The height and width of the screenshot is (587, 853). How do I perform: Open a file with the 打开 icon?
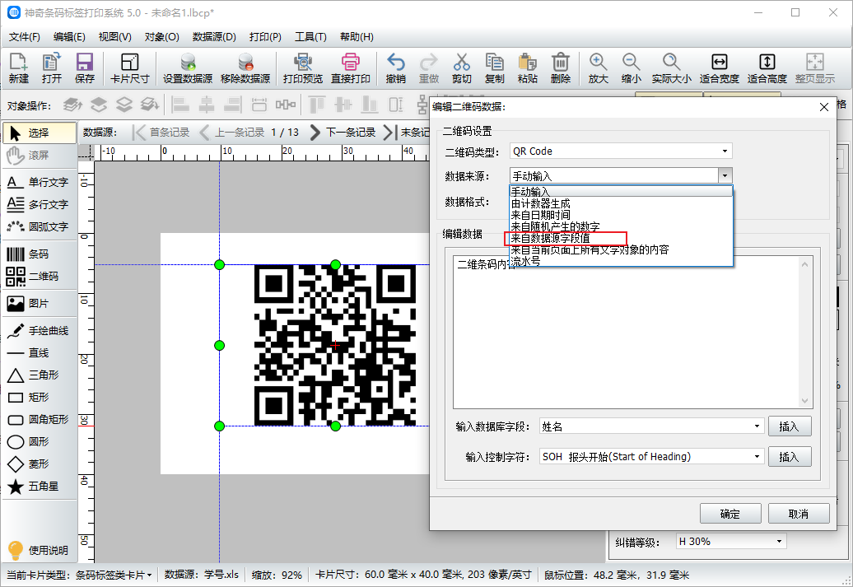52,68
